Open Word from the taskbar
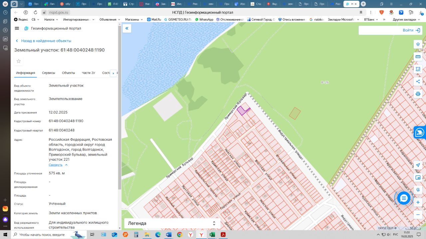This screenshot has width=426, height=239. click(168, 235)
